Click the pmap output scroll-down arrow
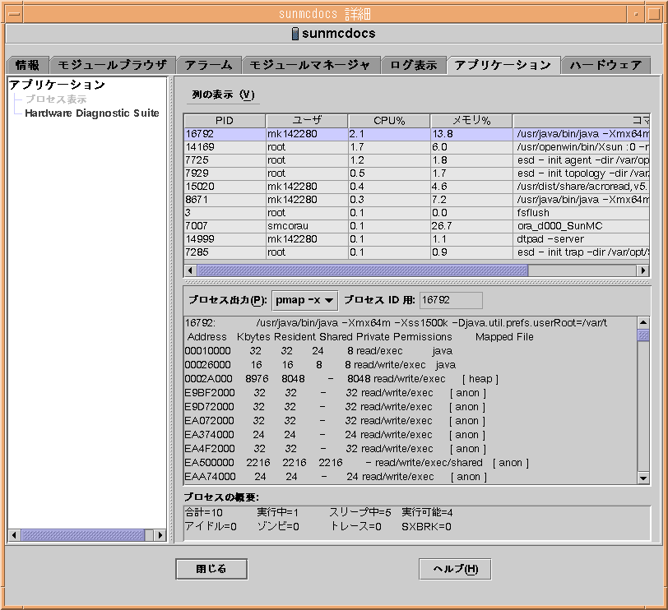The image size is (668, 610). click(643, 478)
